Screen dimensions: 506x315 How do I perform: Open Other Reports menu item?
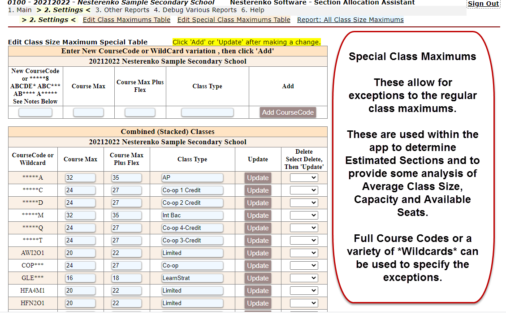(x=122, y=10)
